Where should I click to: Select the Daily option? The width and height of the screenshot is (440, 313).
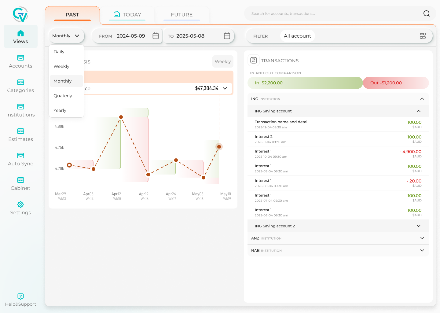66,52
